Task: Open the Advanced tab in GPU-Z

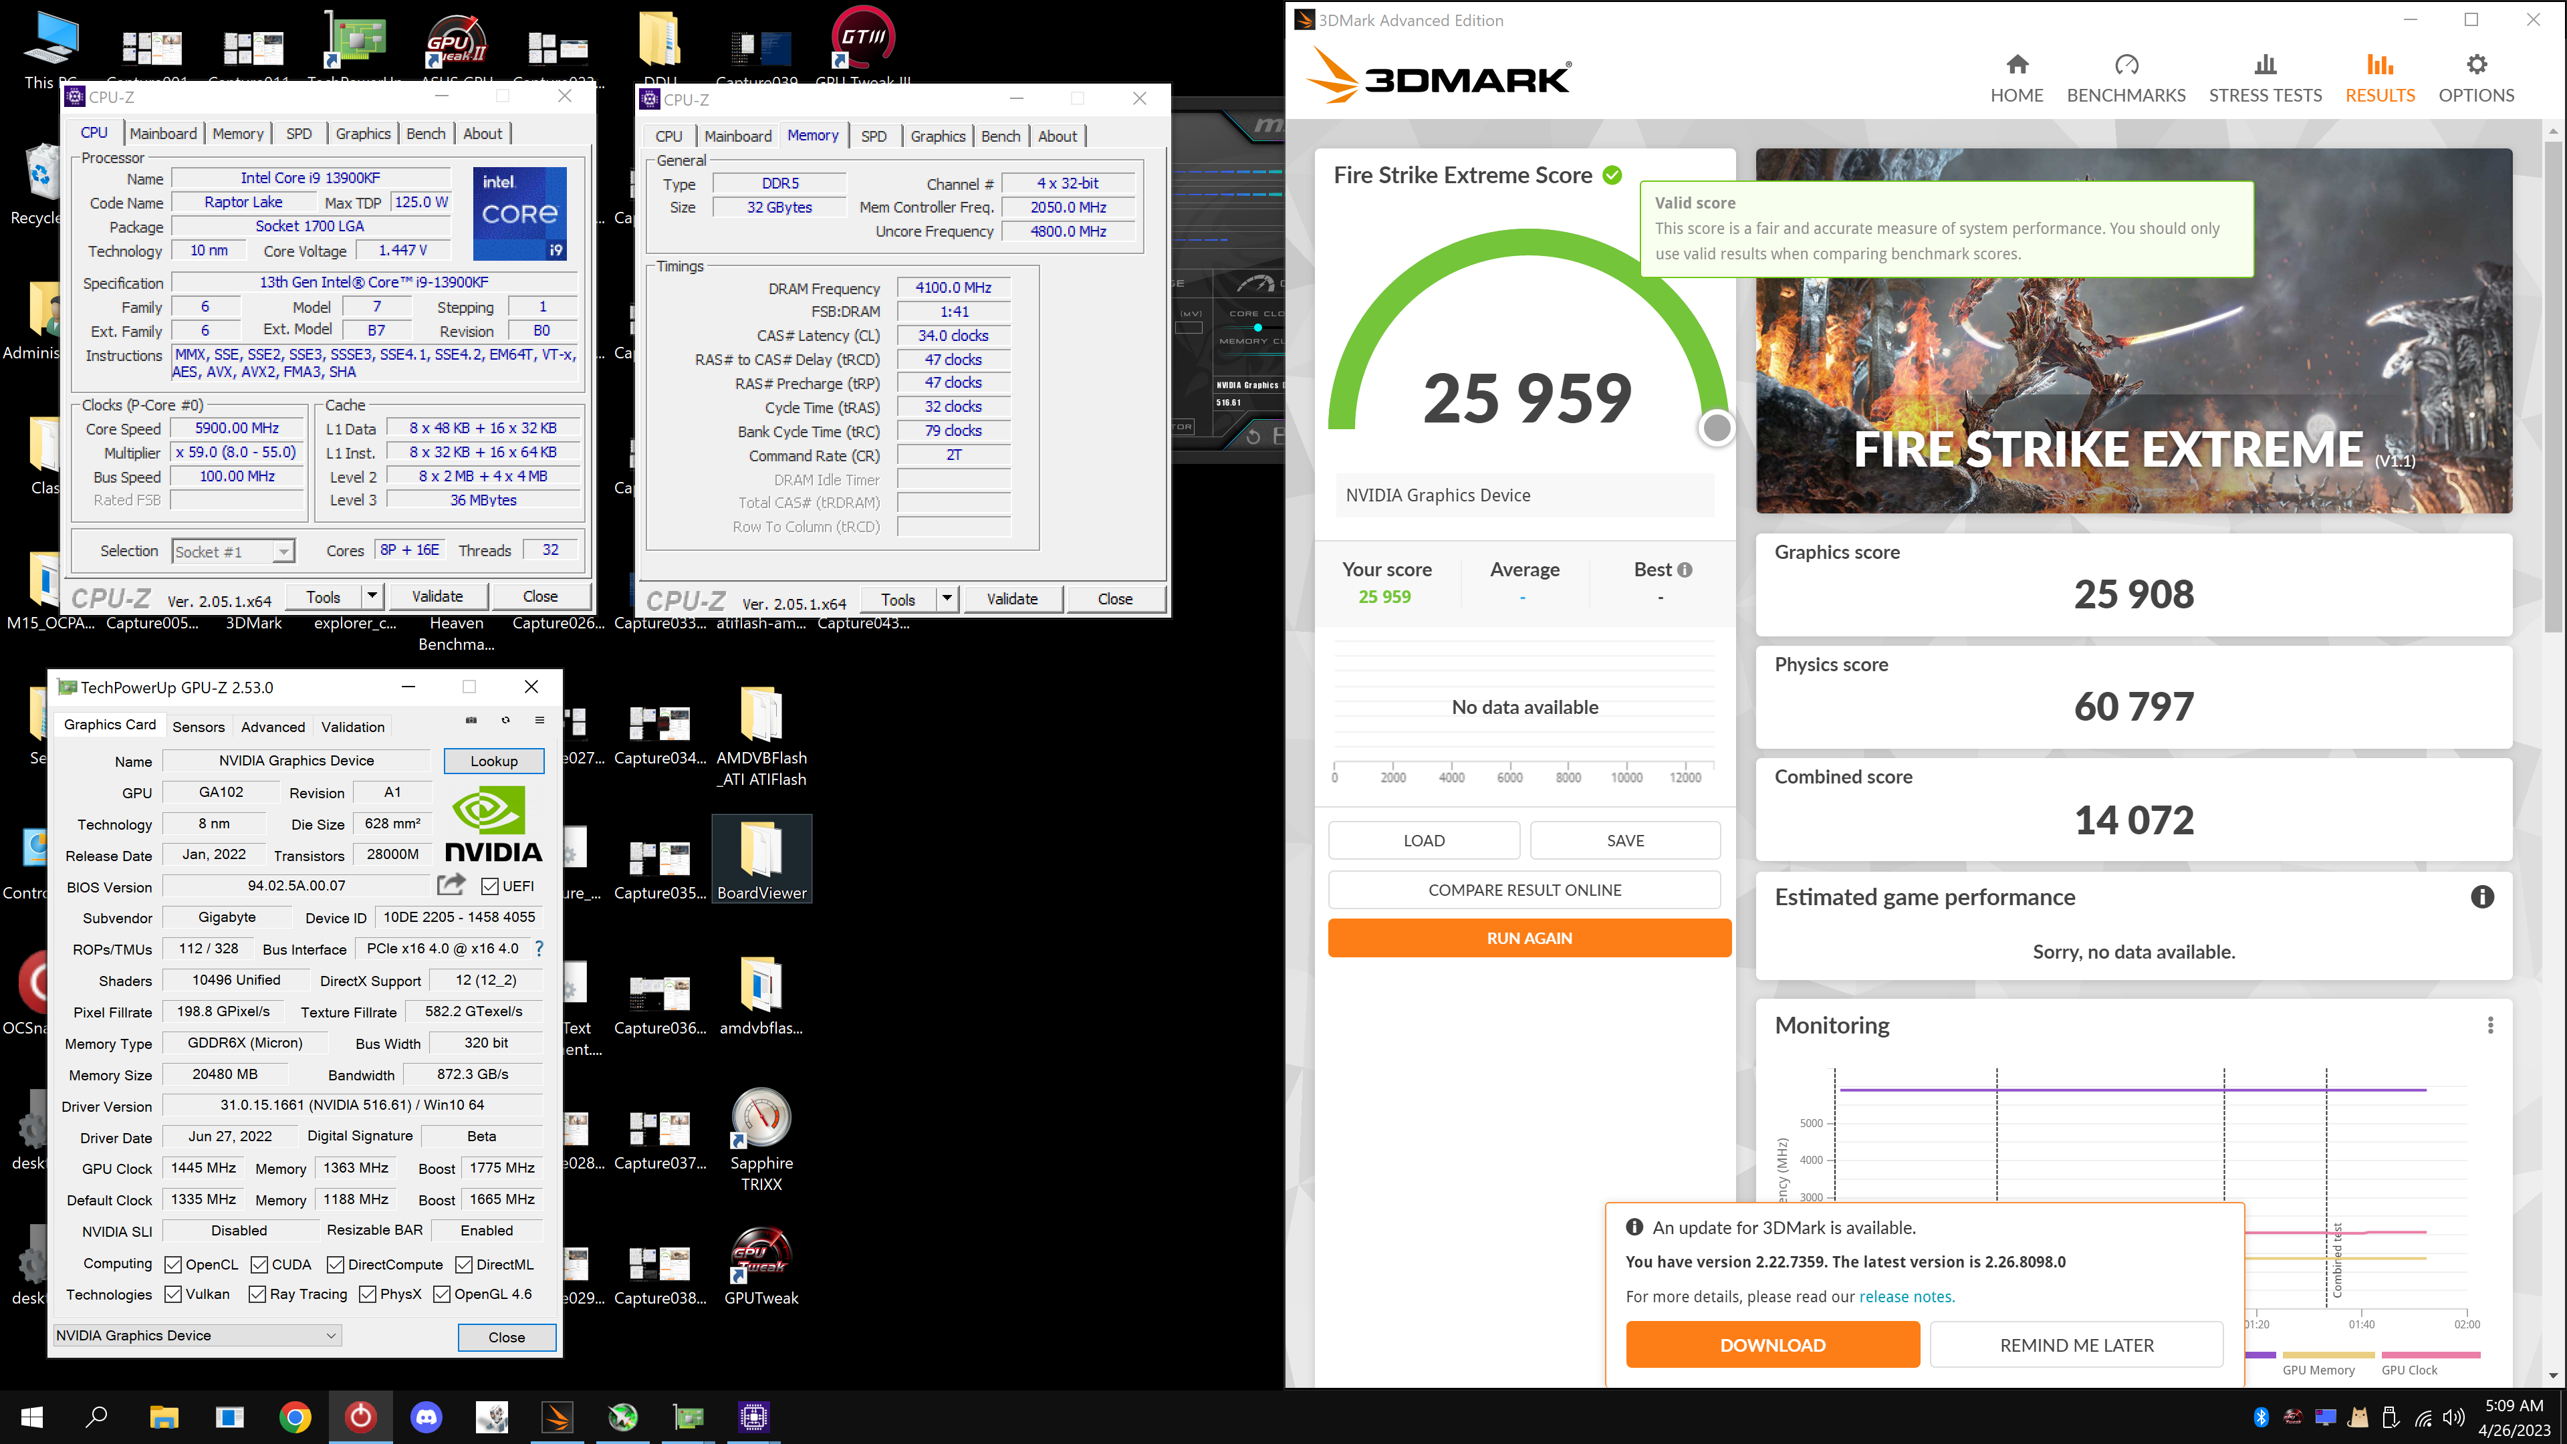Action: 273,727
